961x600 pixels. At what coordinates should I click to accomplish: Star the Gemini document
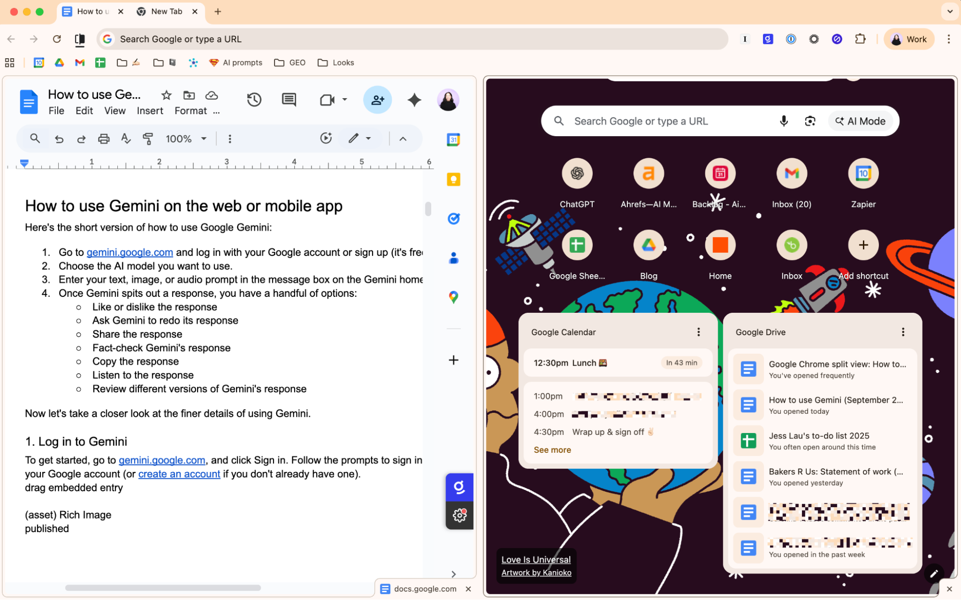tap(166, 95)
